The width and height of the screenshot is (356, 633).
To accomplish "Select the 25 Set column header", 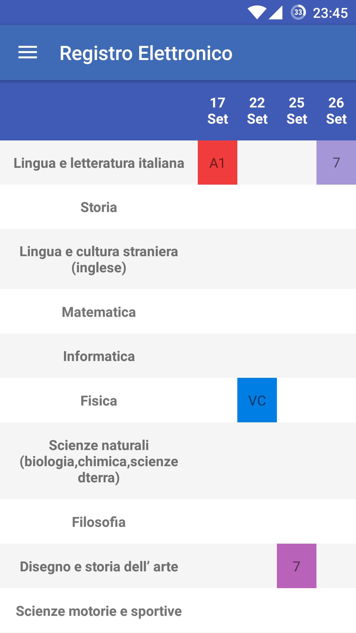I will [x=297, y=111].
